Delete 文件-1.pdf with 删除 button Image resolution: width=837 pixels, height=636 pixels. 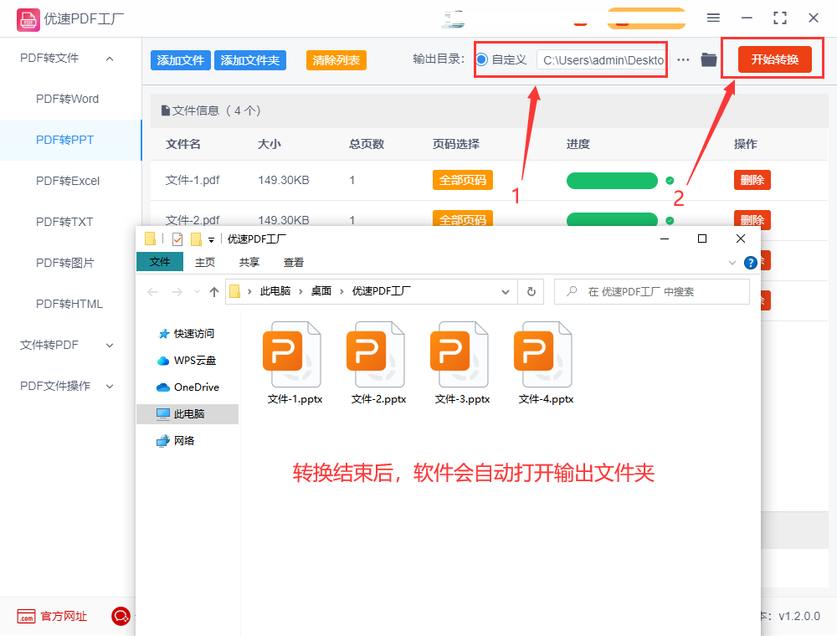tap(752, 181)
